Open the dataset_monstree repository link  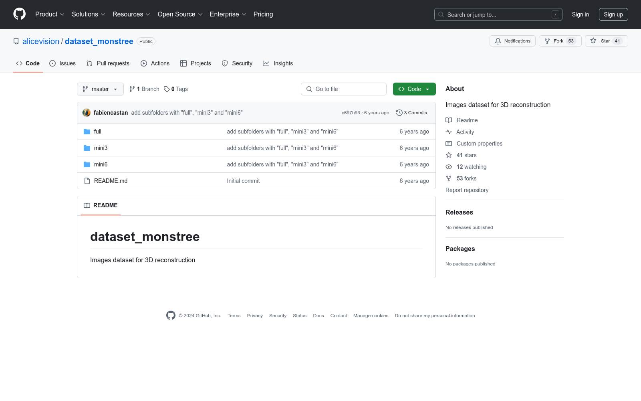tap(99, 41)
